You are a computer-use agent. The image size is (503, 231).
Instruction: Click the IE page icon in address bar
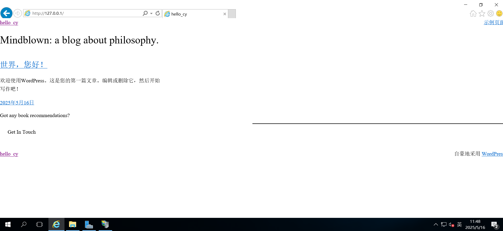pos(27,13)
